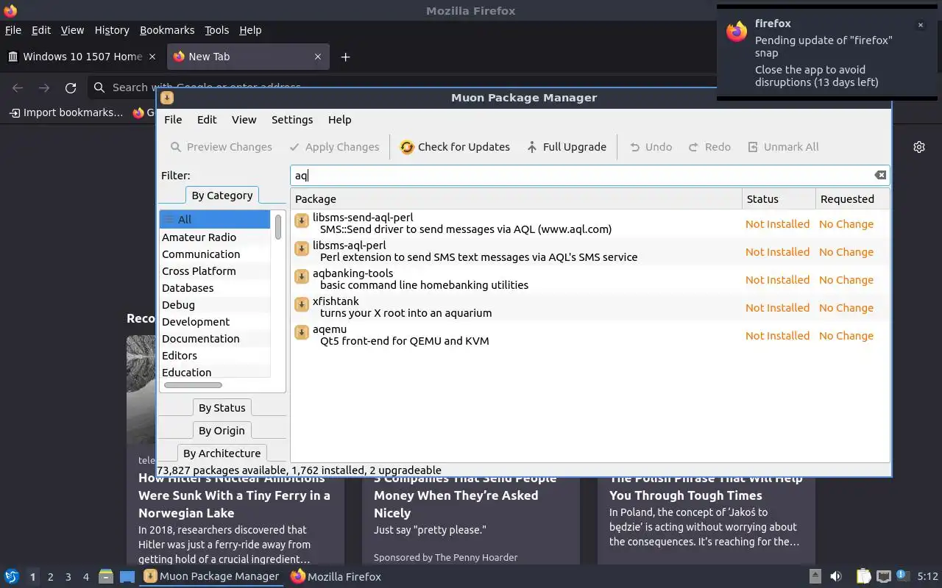Go forward in Firefox navigation

coord(44,87)
